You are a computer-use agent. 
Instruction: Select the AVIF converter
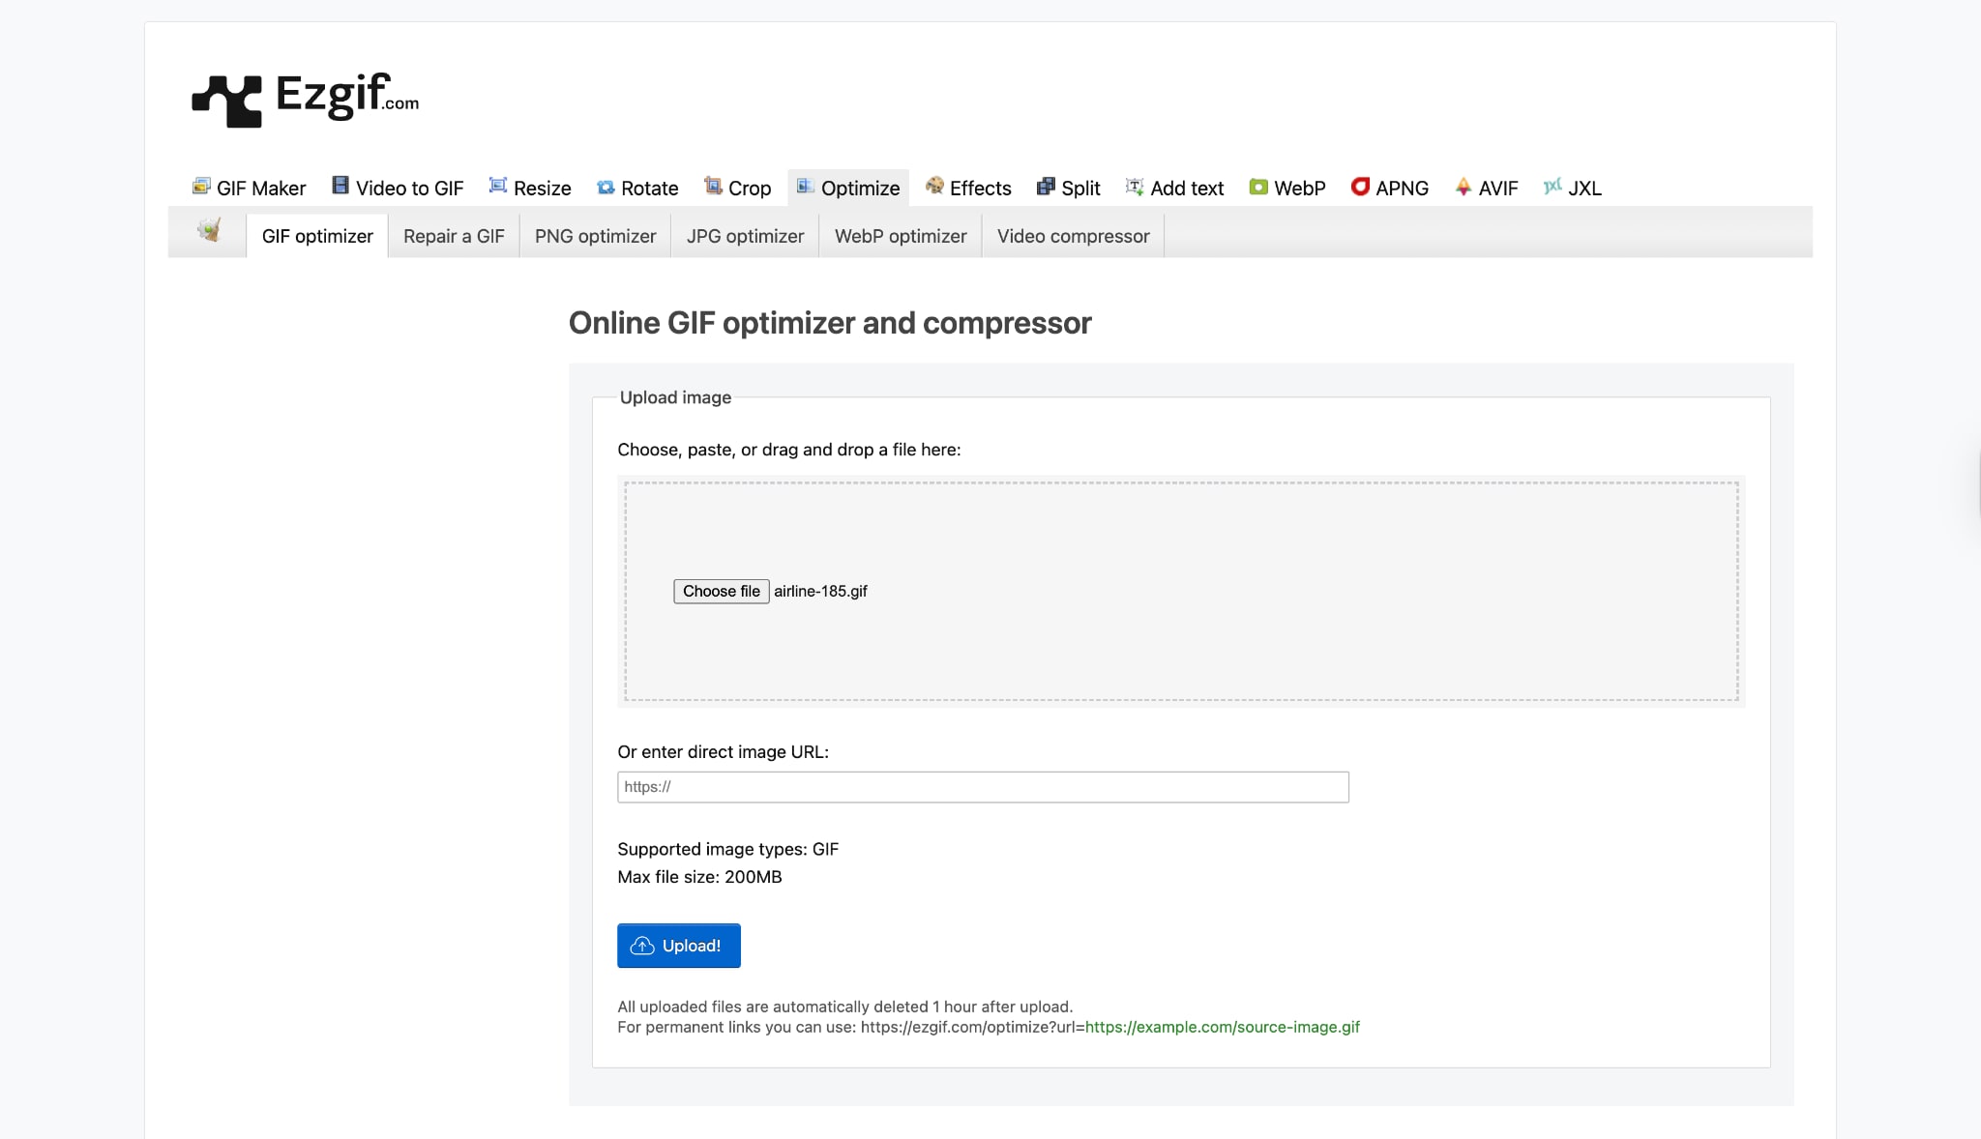(1488, 188)
